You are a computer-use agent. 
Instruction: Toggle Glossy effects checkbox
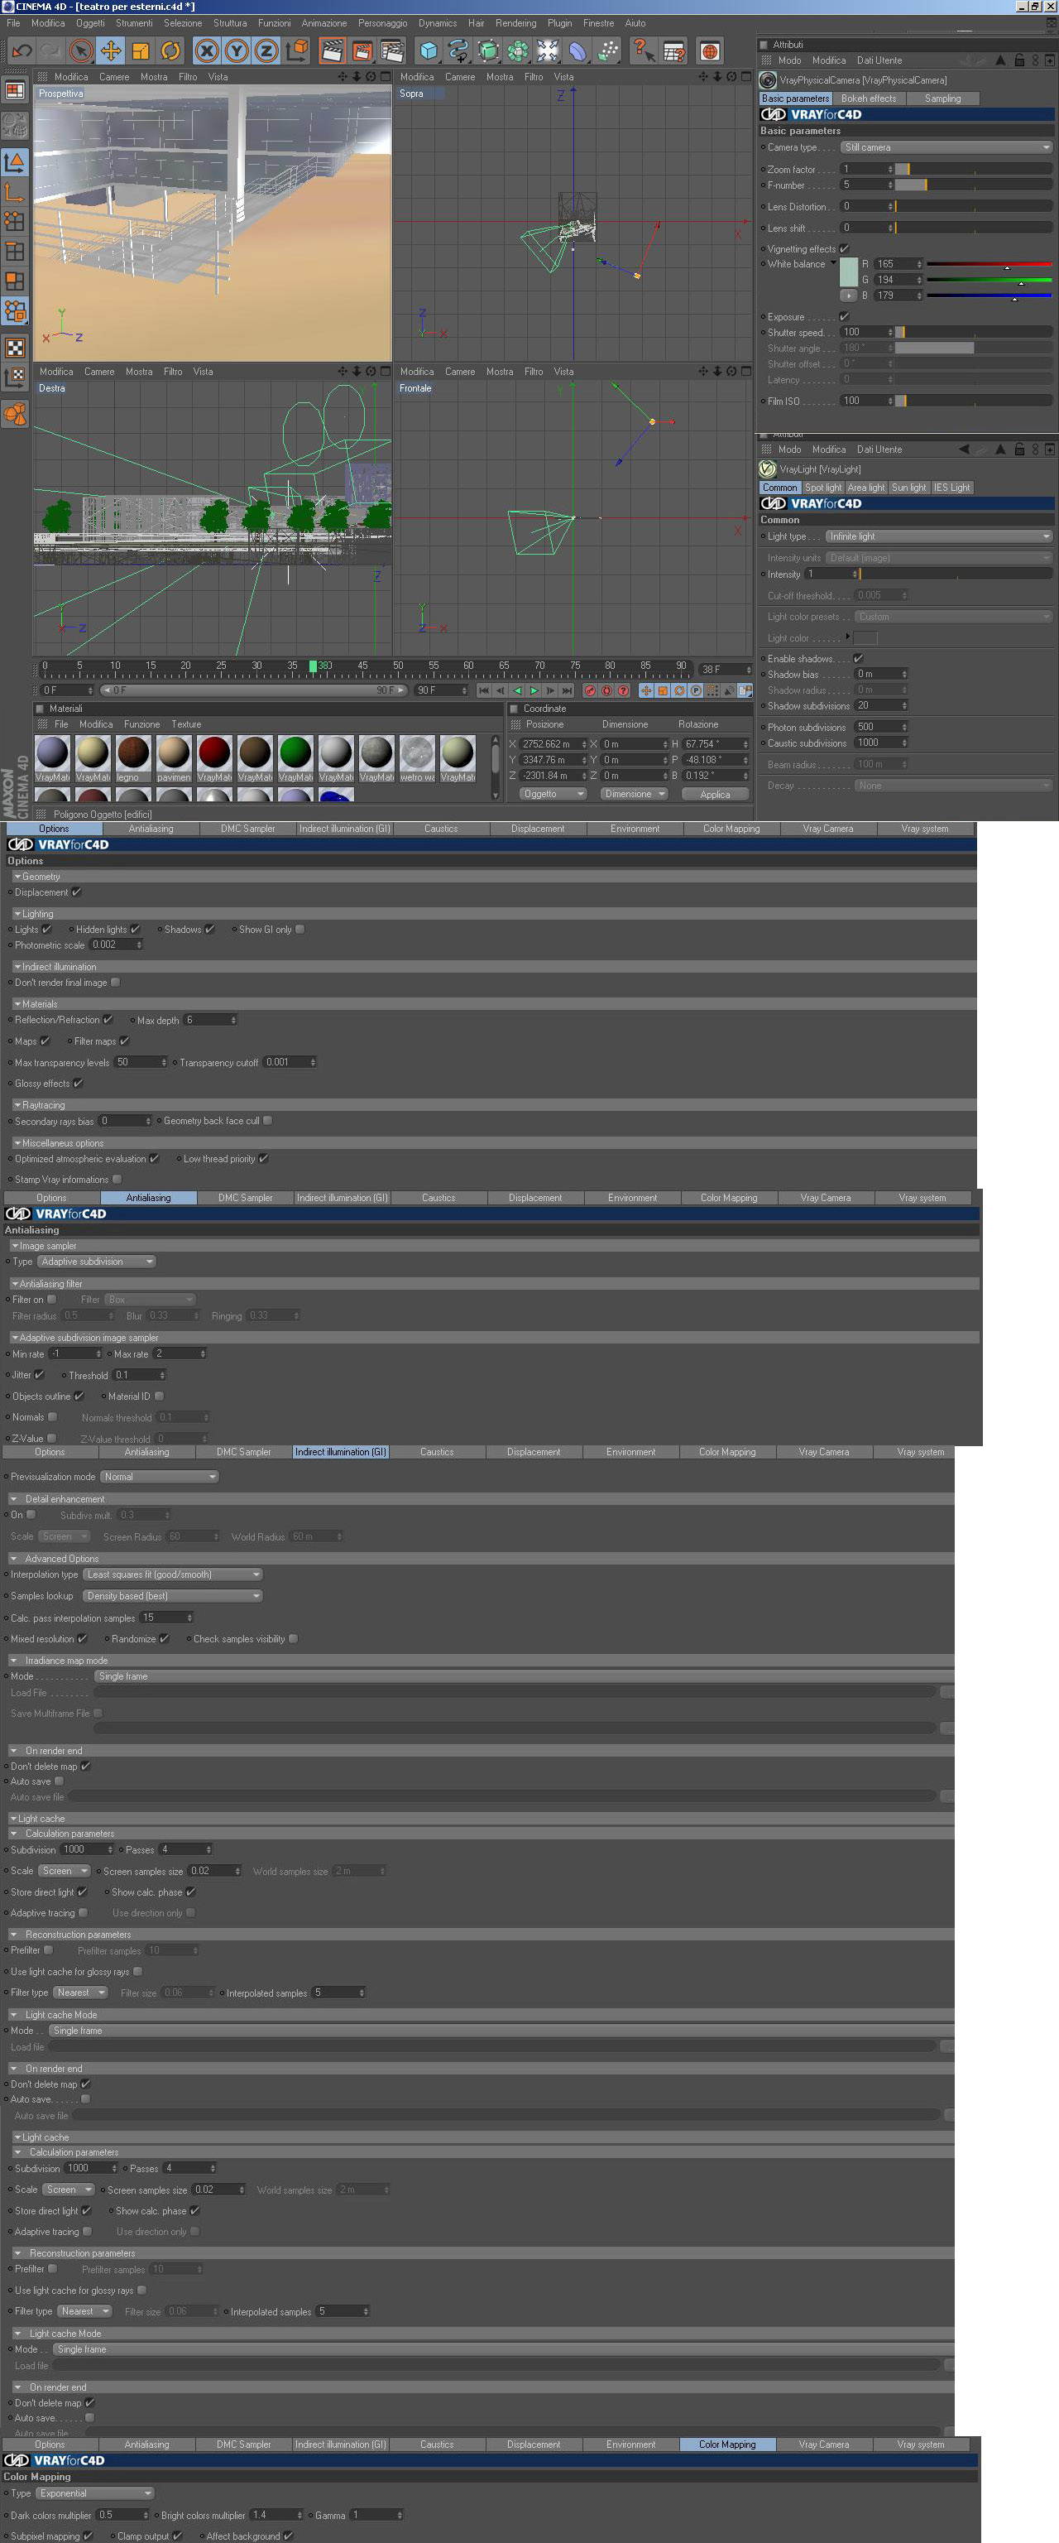(78, 1084)
